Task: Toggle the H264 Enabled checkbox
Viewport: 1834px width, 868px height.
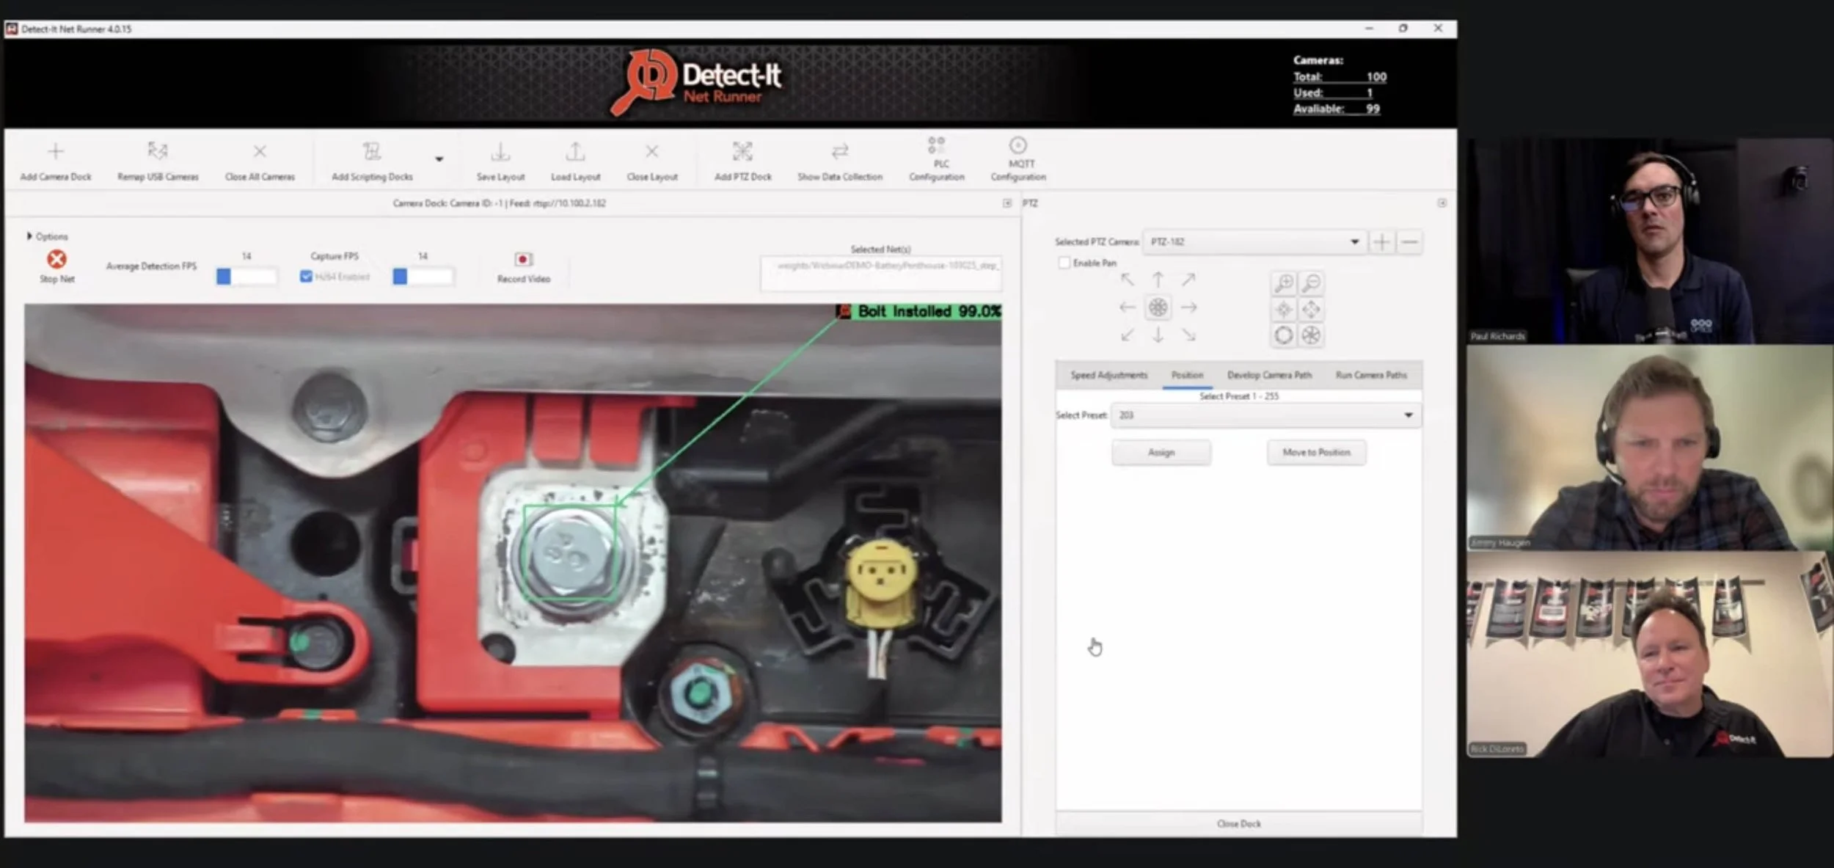Action: 307,277
